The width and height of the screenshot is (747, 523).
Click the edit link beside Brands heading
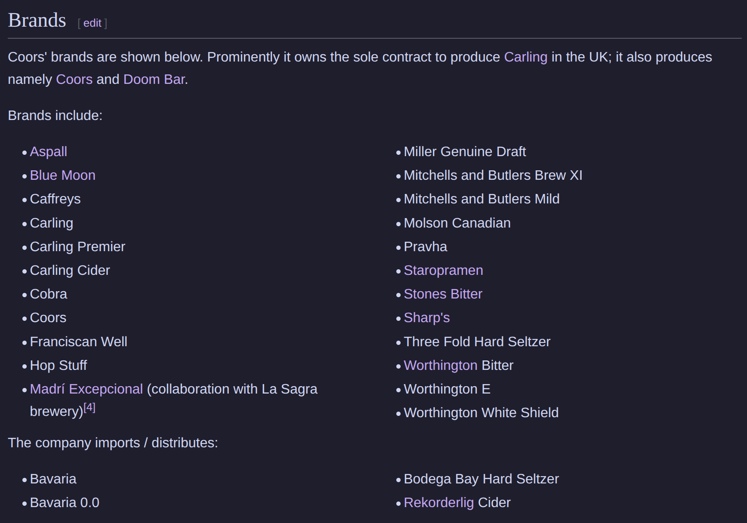coord(92,23)
